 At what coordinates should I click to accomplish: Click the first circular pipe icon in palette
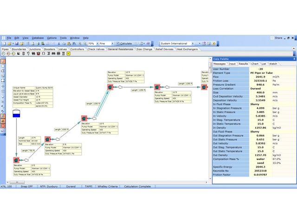3,53
